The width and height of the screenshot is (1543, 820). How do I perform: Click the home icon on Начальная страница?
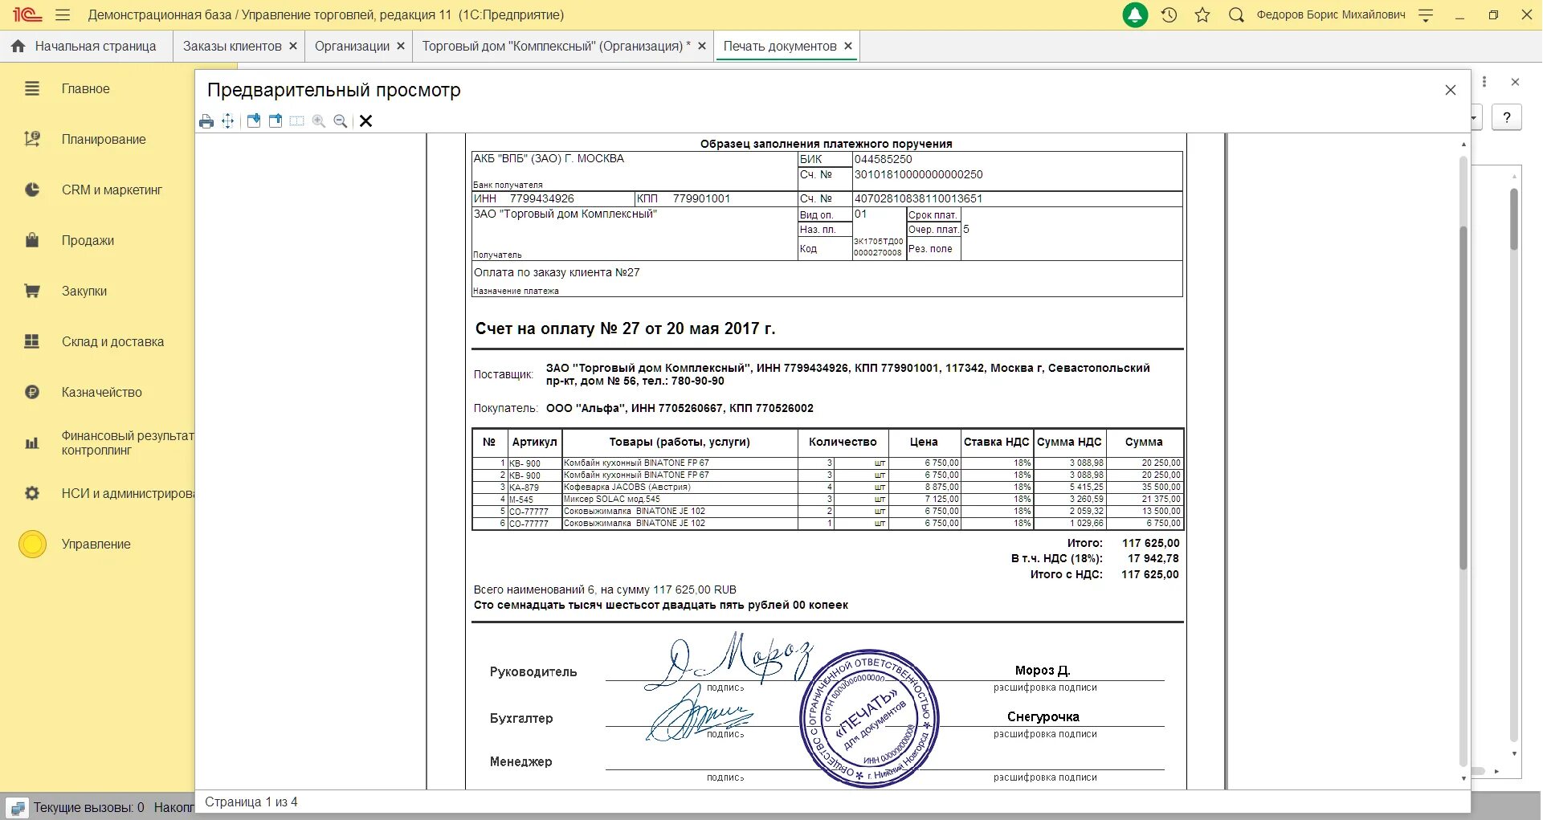point(18,47)
